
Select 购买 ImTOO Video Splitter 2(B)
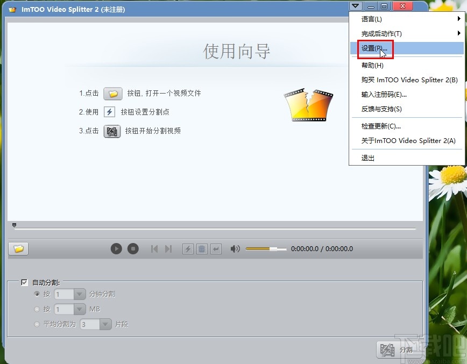407,80
